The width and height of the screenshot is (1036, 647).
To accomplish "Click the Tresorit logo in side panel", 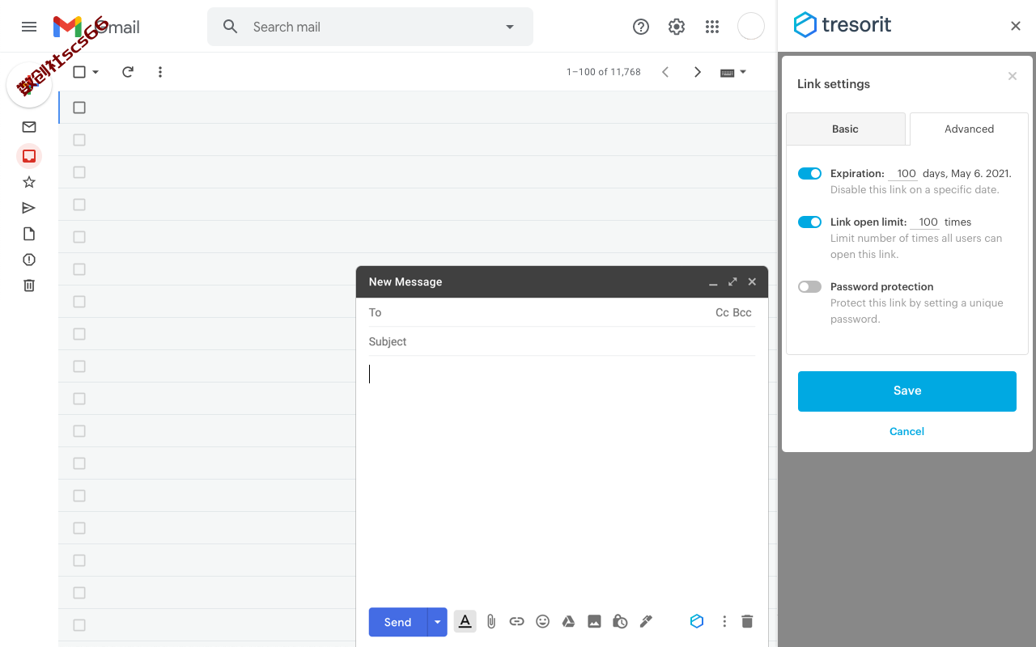I will [x=843, y=25].
